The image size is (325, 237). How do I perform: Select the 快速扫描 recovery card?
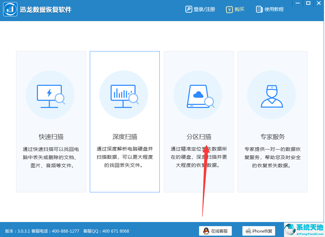pyautogui.click(x=50, y=122)
